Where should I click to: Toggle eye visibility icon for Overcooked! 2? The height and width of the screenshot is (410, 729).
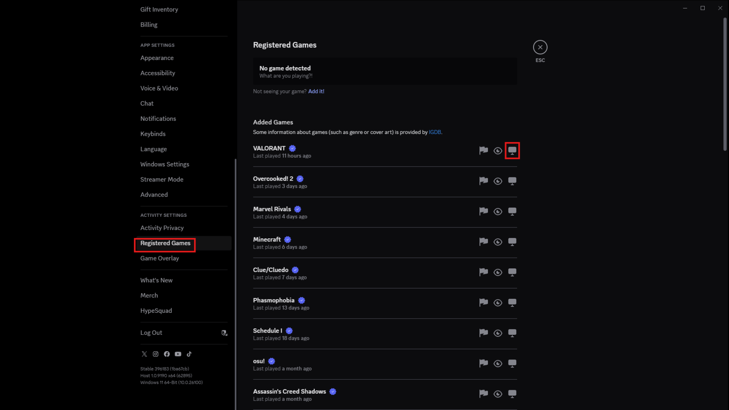(498, 181)
